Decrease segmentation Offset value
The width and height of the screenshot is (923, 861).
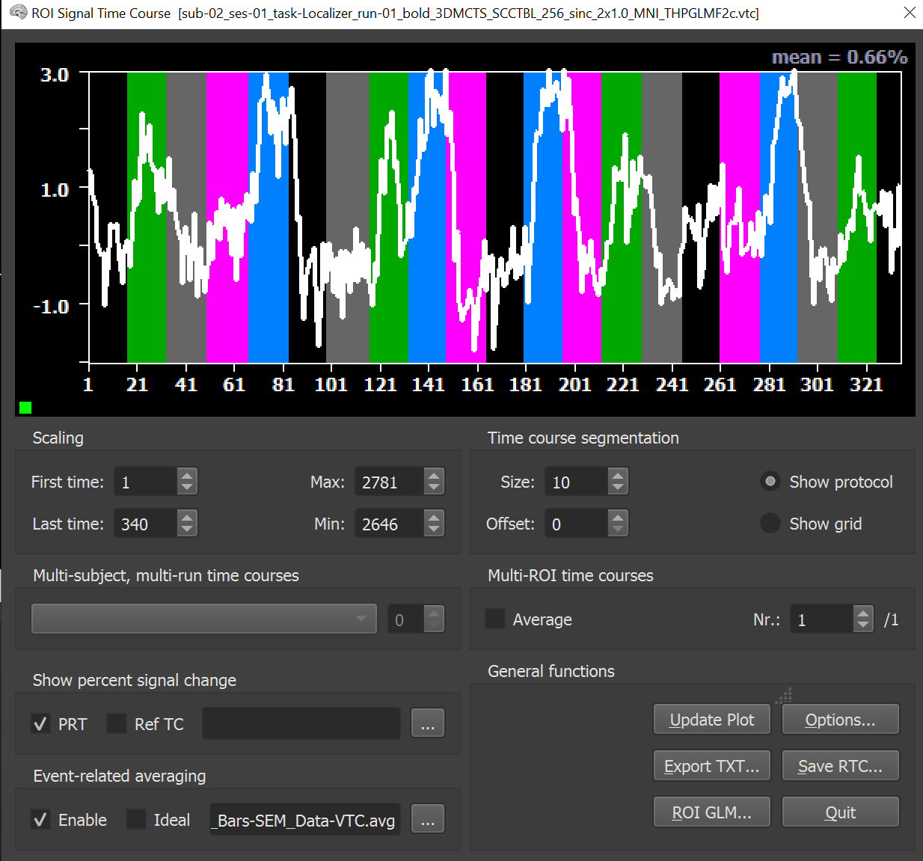click(x=617, y=530)
